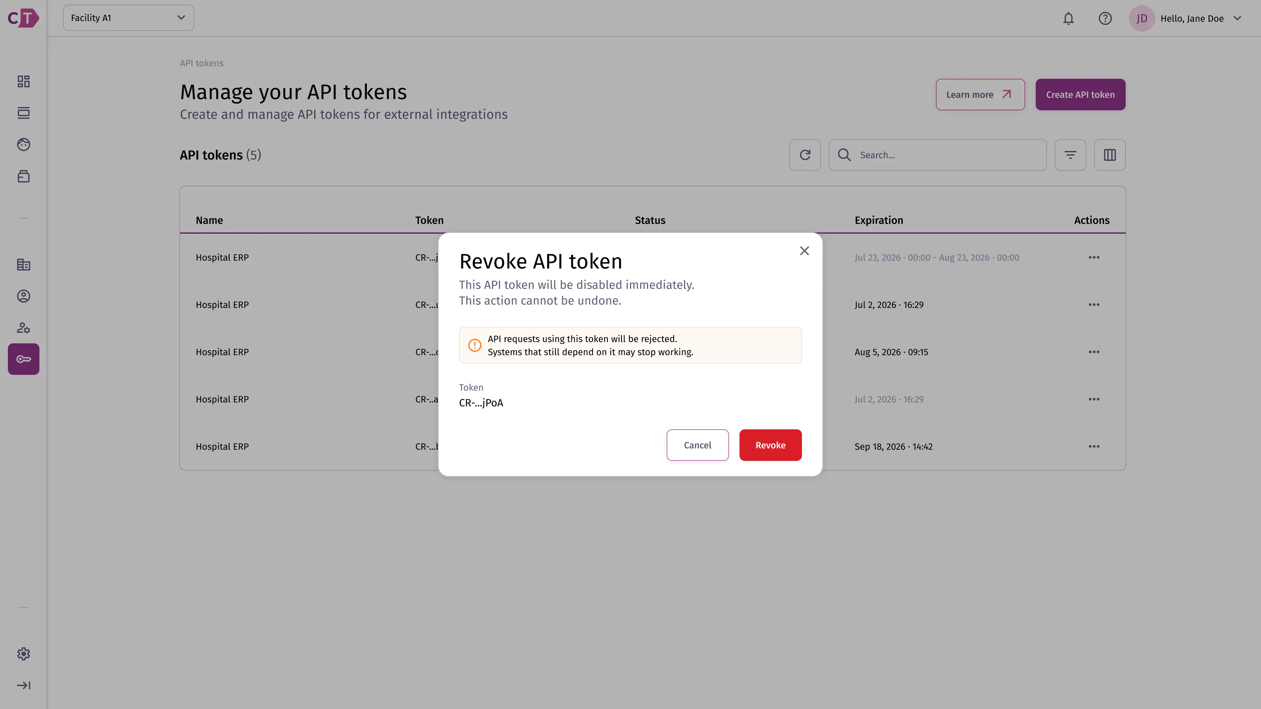Image resolution: width=1261 pixels, height=709 pixels.
Task: Close the Revoke API token dialog
Action: click(x=804, y=251)
